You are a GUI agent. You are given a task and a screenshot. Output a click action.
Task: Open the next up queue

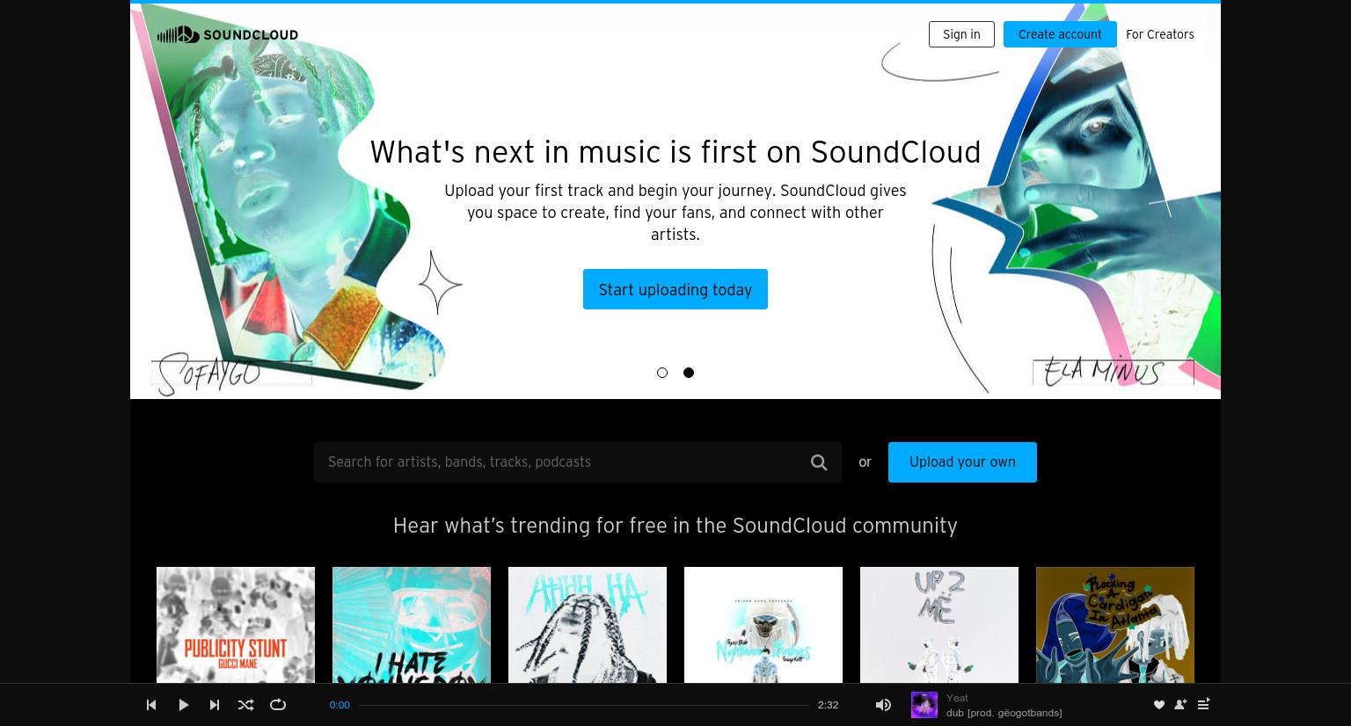(1203, 704)
